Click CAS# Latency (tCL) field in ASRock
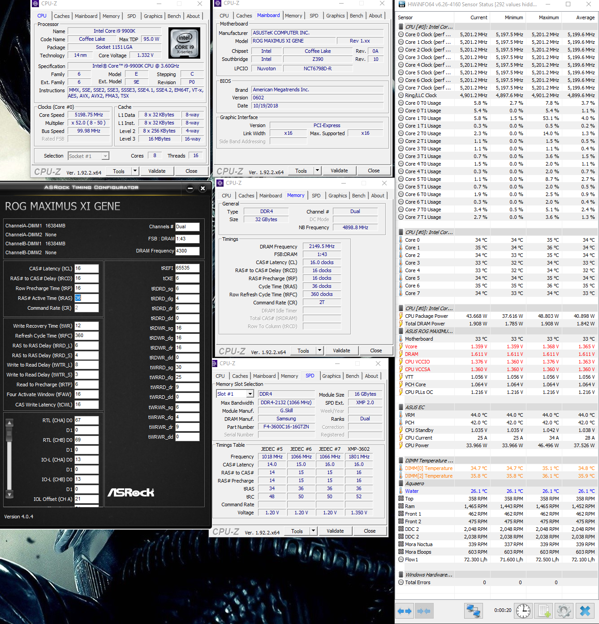Image resolution: width=599 pixels, height=624 pixels. [86, 269]
